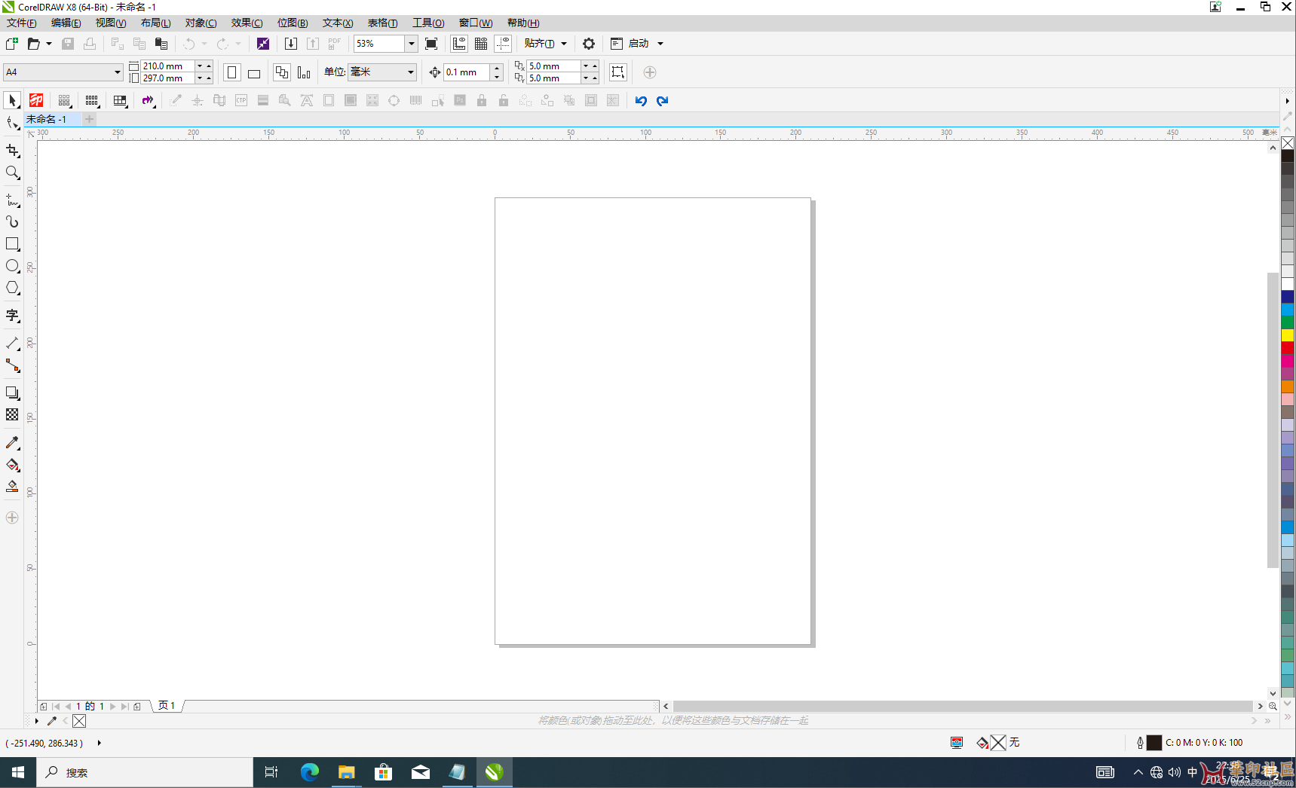The image size is (1296, 788).
Task: Toggle show rulers button
Action: click(459, 44)
